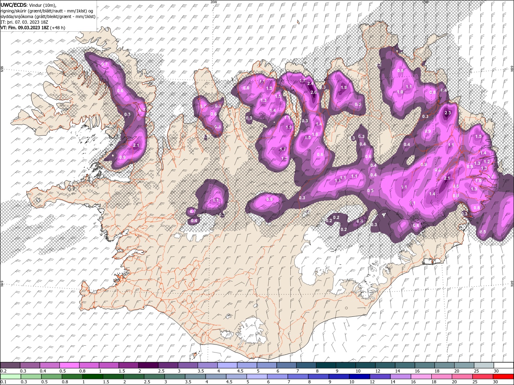514x385 pixels.
Task: Pick the violet 3 snow legend swatch
Action: tap(188, 365)
